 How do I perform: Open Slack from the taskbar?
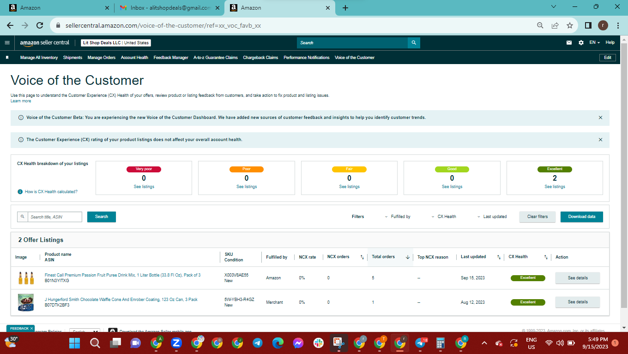318,343
